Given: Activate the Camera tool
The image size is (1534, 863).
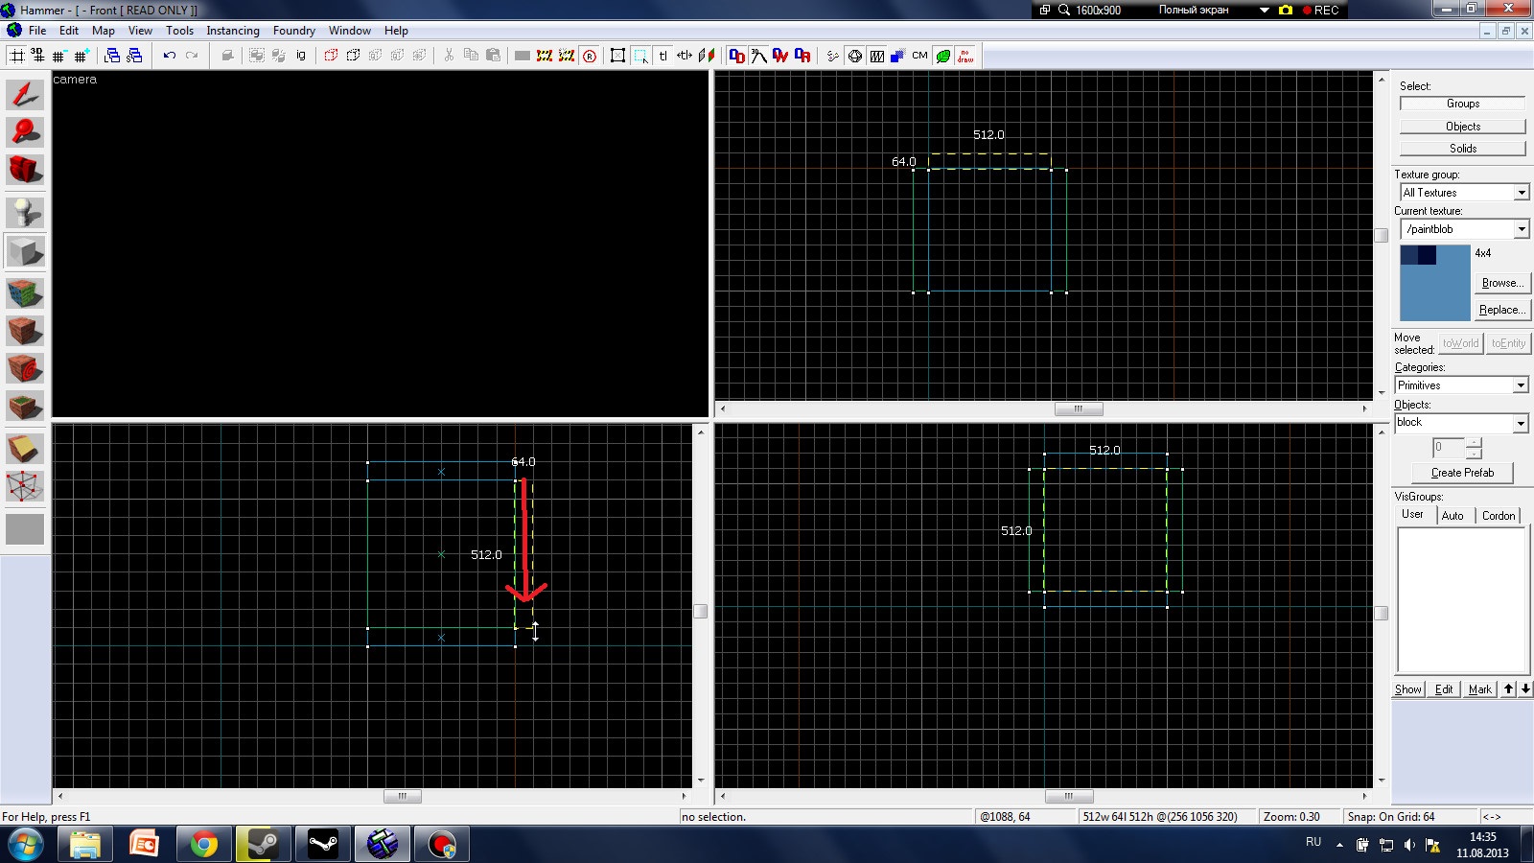Looking at the screenshot, I should [x=25, y=171].
